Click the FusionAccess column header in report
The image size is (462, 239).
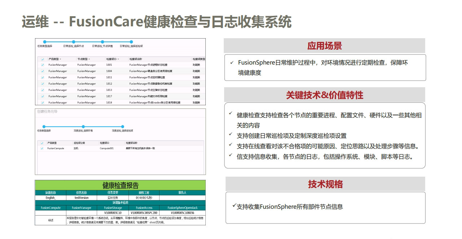pos(144,208)
